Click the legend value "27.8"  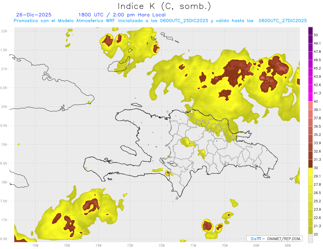click(x=317, y=185)
